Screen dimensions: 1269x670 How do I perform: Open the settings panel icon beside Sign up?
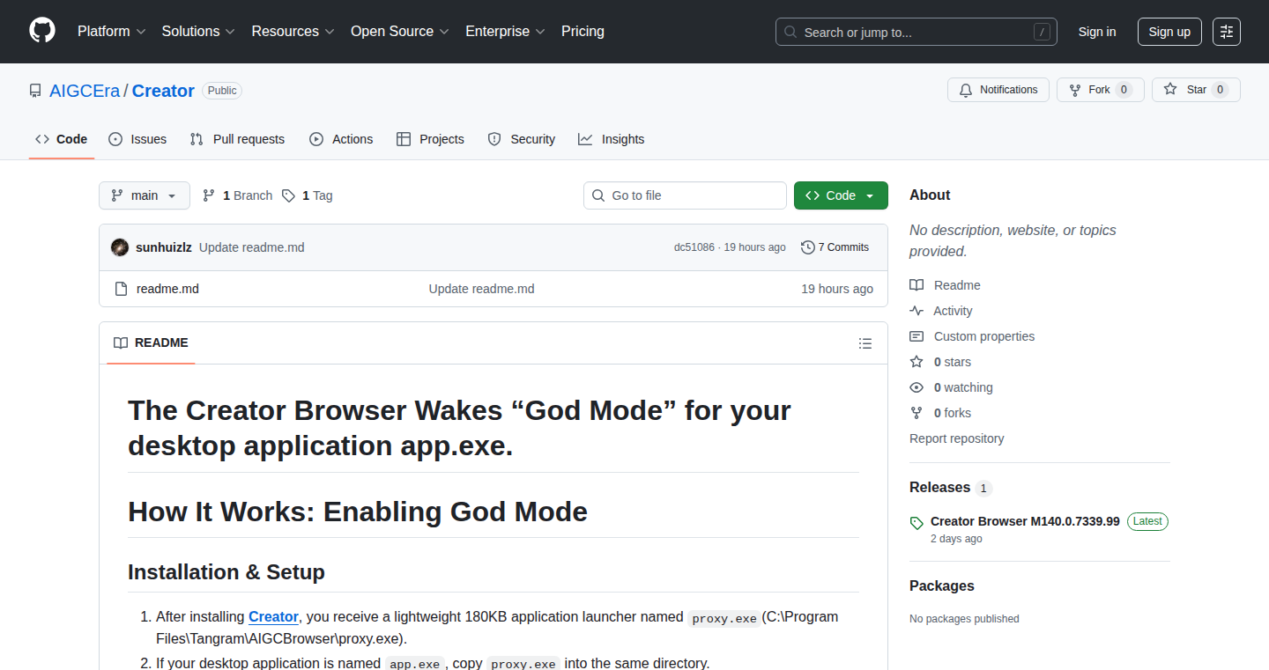click(x=1226, y=32)
